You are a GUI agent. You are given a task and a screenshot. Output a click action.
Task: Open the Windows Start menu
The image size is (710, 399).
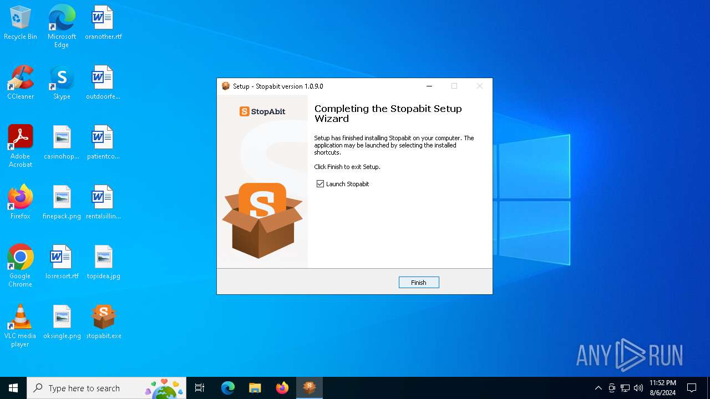pos(13,388)
